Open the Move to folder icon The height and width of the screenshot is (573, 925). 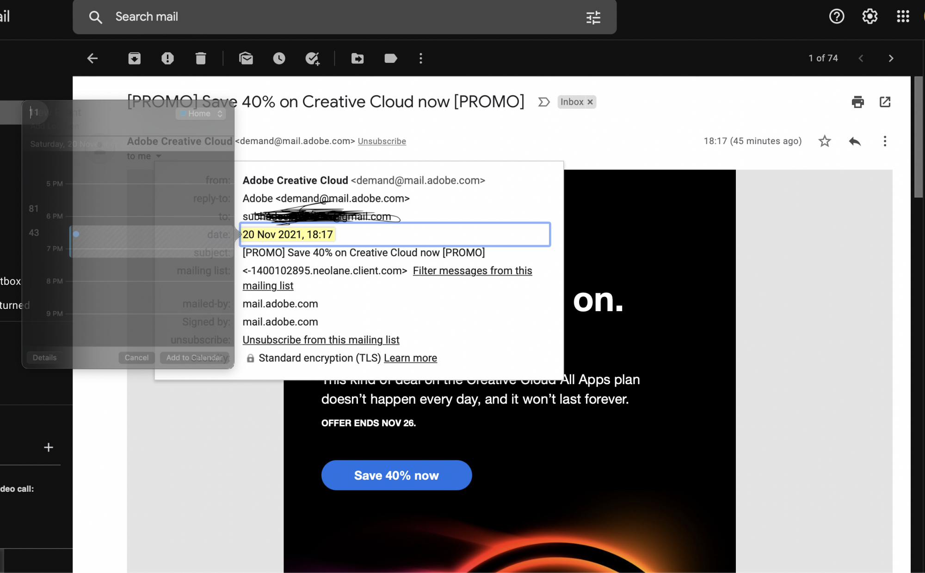click(358, 58)
